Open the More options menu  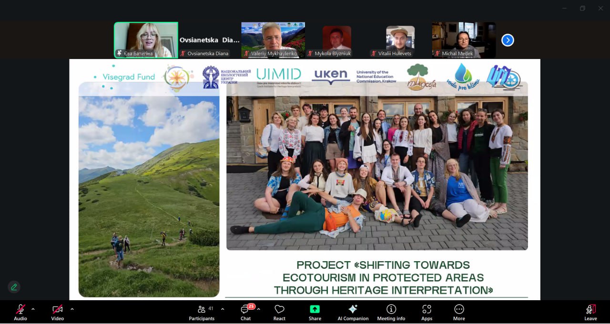point(459,312)
